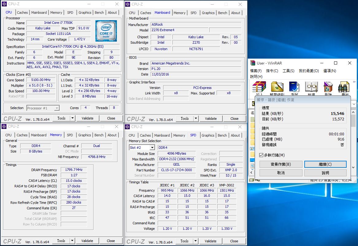Image resolution: width=358 pixels, height=246 pixels.
Task: Click WinRAR Delete (刪除) bin icon
Action: (x=328, y=87)
